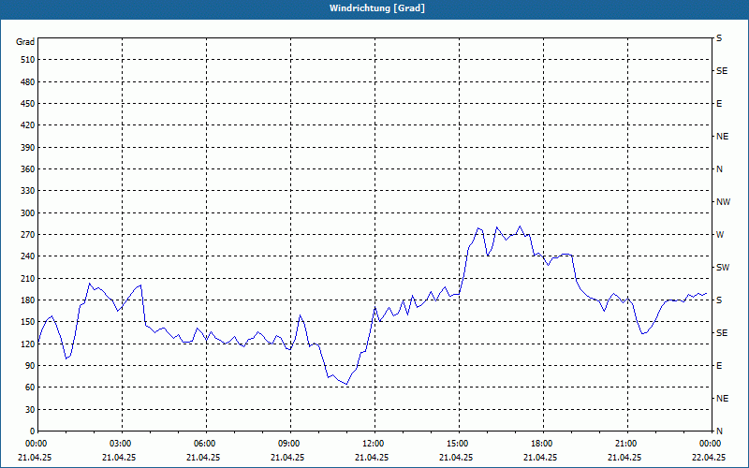Screen dimensions: 749x468
Task: Click the S compass label level with 180
Action: click(719, 300)
